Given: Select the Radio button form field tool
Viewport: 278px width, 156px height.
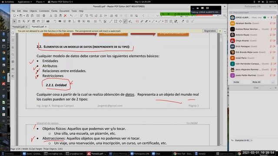Looking at the screenshot, I should 83,21.
